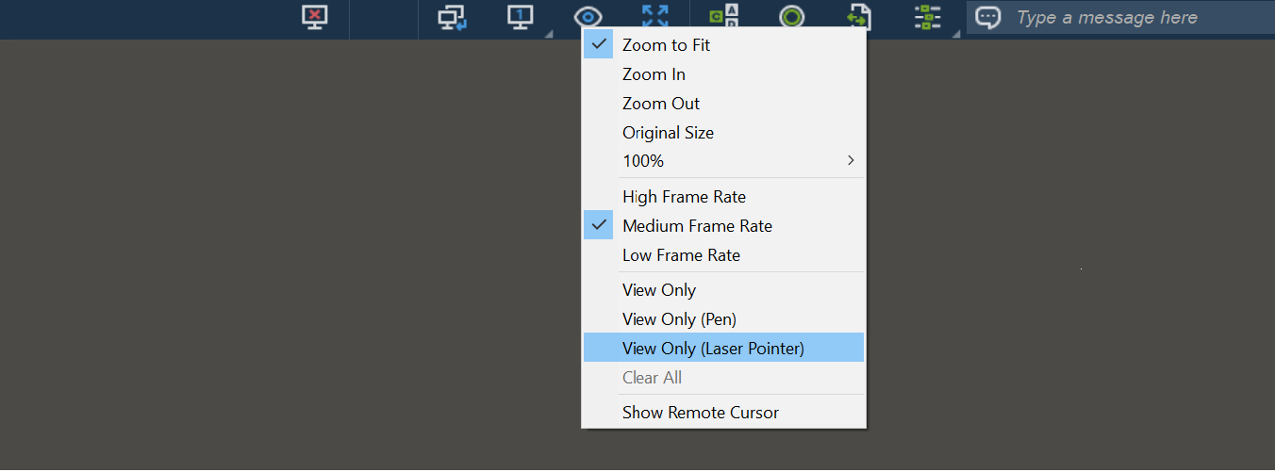The image size is (1275, 472).
Task: Click the eye view options icon
Action: [588, 18]
